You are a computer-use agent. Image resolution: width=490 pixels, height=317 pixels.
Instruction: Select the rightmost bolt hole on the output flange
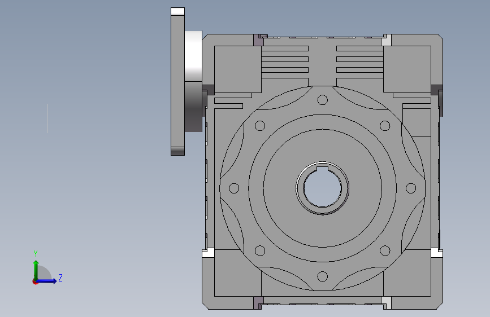pyautogui.click(x=411, y=188)
